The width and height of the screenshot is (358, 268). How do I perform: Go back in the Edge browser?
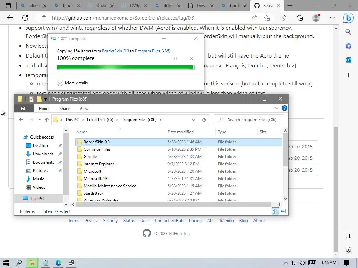[x=9, y=18]
